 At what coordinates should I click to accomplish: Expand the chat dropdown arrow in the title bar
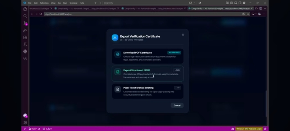click(x=194, y=3)
